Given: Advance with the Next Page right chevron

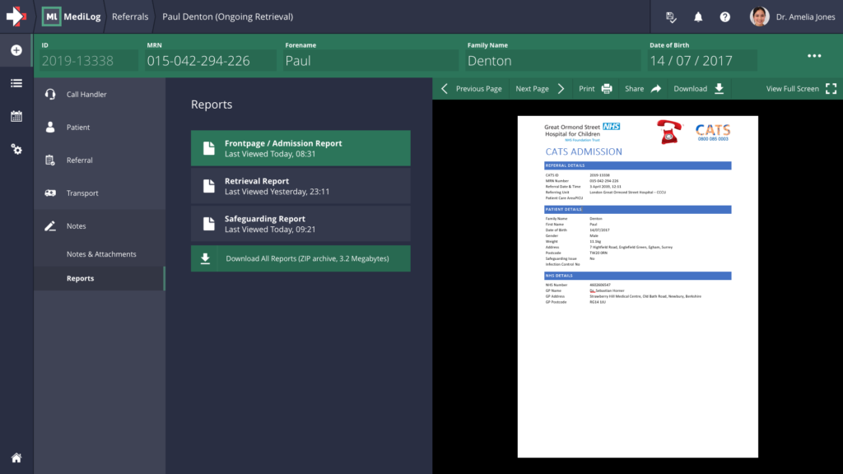Looking at the screenshot, I should coord(561,88).
